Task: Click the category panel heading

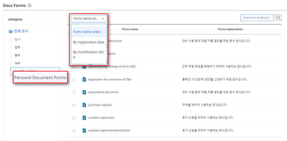Action: point(15,19)
